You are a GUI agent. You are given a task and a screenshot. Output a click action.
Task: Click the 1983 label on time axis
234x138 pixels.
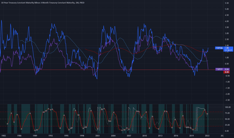point(4,135)
